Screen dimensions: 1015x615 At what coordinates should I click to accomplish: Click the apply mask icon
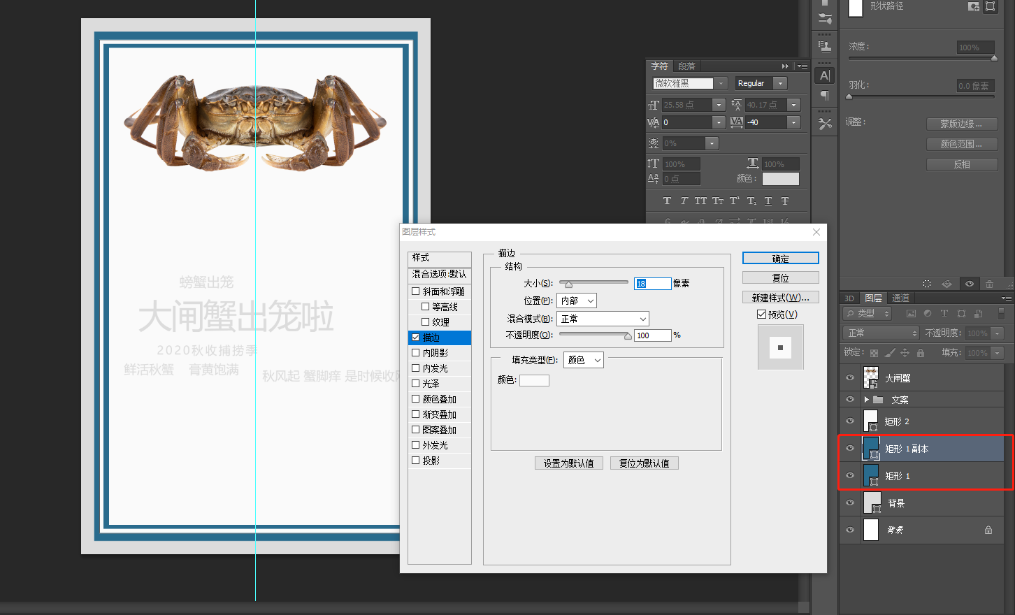[946, 284]
